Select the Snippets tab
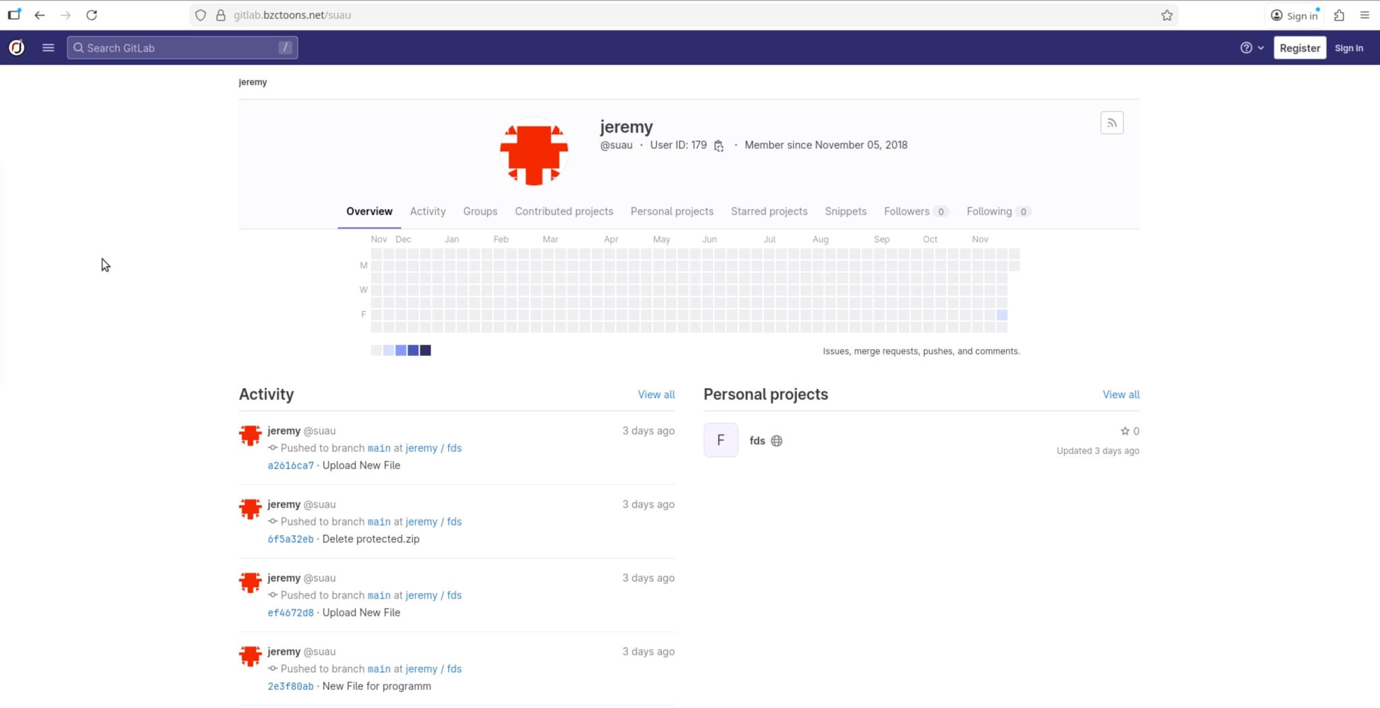This screenshot has height=708, width=1380. [845, 212]
